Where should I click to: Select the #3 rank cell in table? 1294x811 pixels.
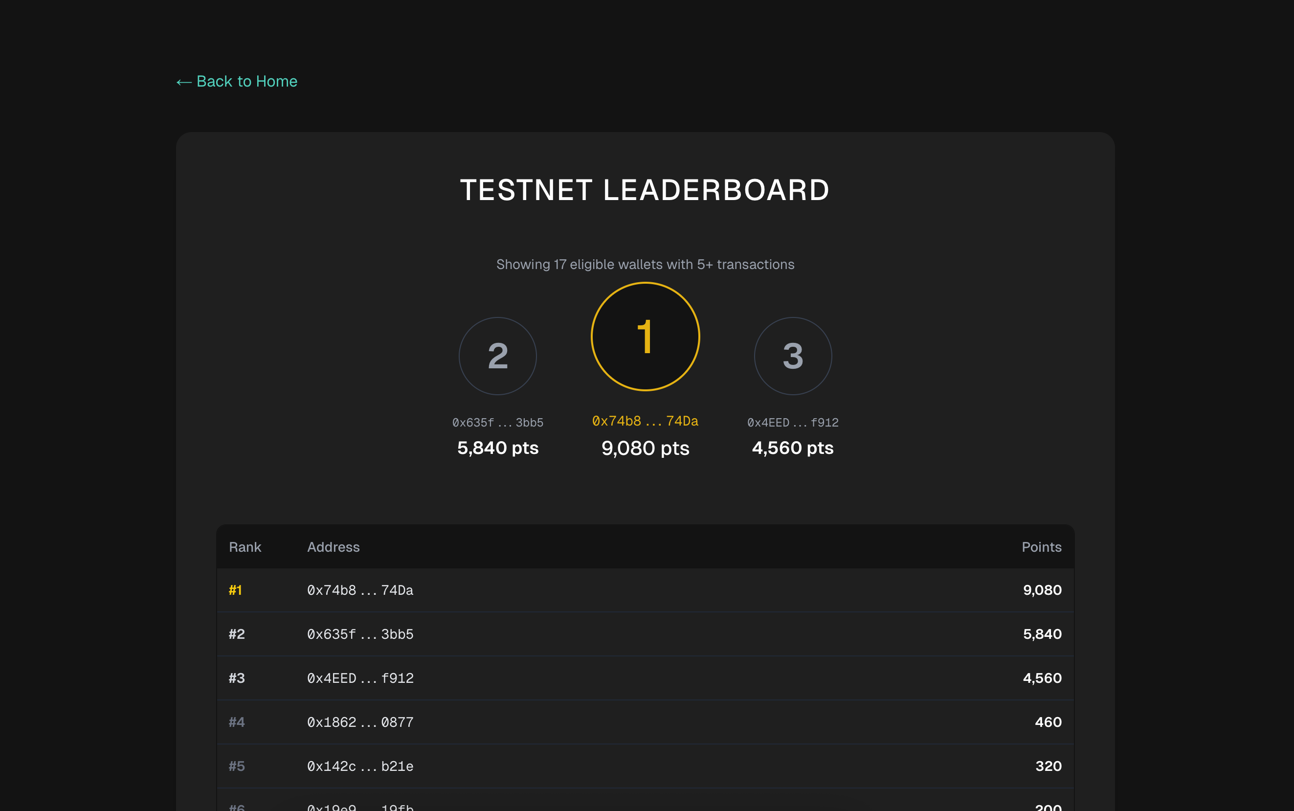pos(237,678)
